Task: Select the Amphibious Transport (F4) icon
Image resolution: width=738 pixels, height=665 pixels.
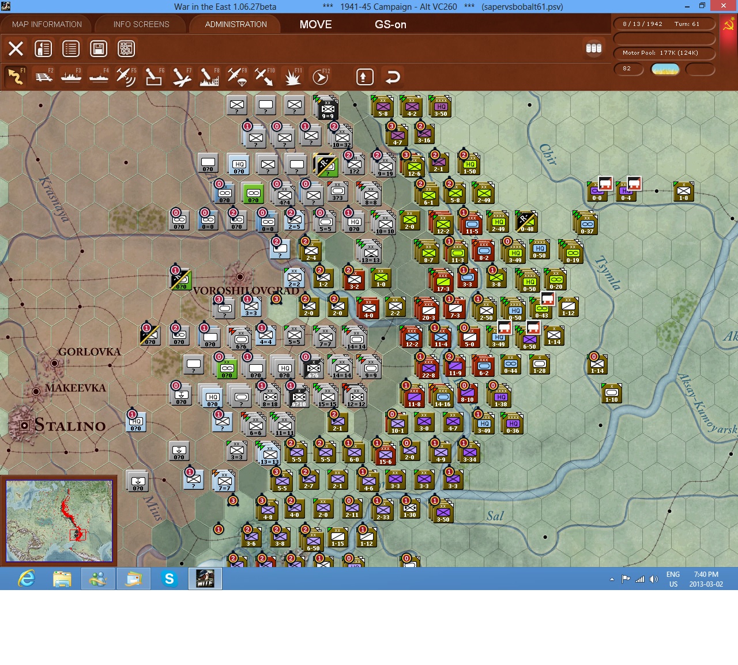Action: tap(99, 77)
